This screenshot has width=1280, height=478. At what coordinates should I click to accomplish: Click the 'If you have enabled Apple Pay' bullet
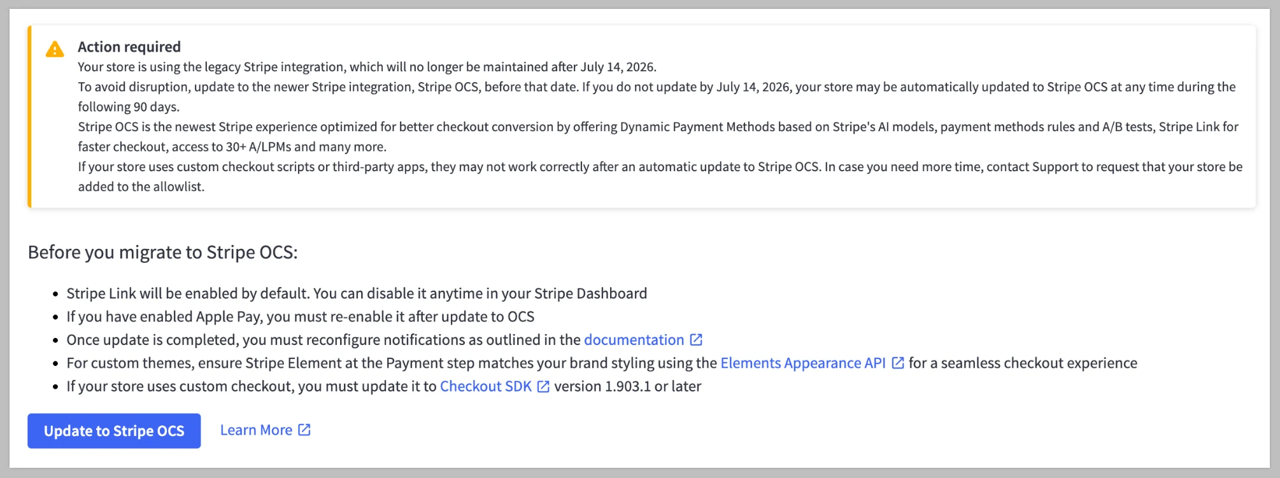point(301,316)
